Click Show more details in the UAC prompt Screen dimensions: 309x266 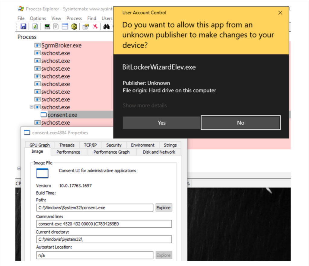point(145,105)
